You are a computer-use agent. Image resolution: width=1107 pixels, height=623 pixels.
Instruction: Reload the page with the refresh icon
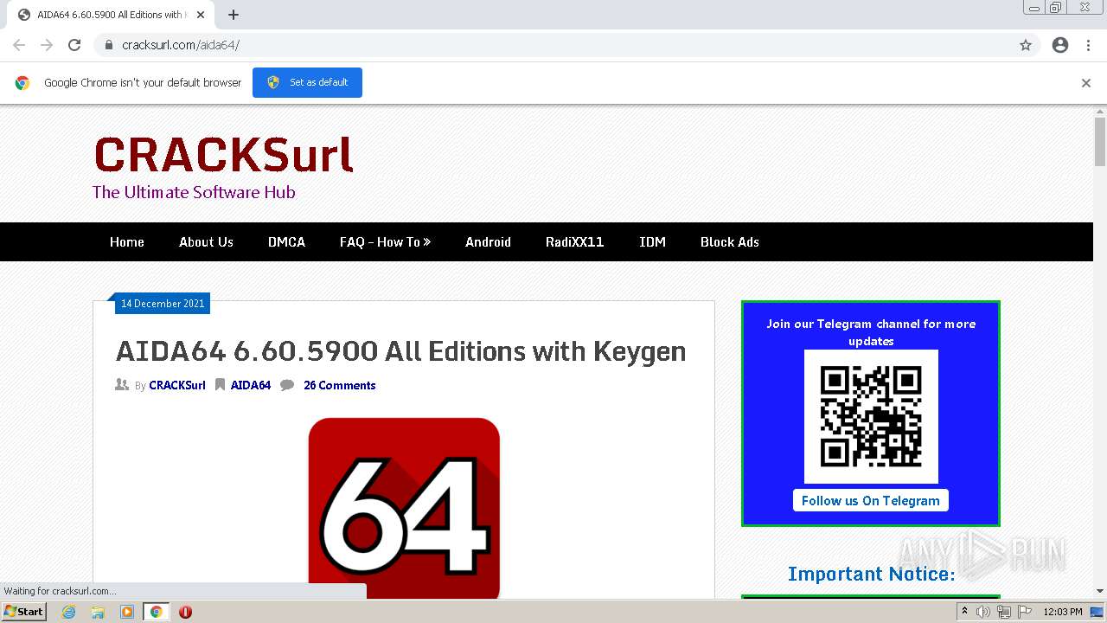(74, 45)
